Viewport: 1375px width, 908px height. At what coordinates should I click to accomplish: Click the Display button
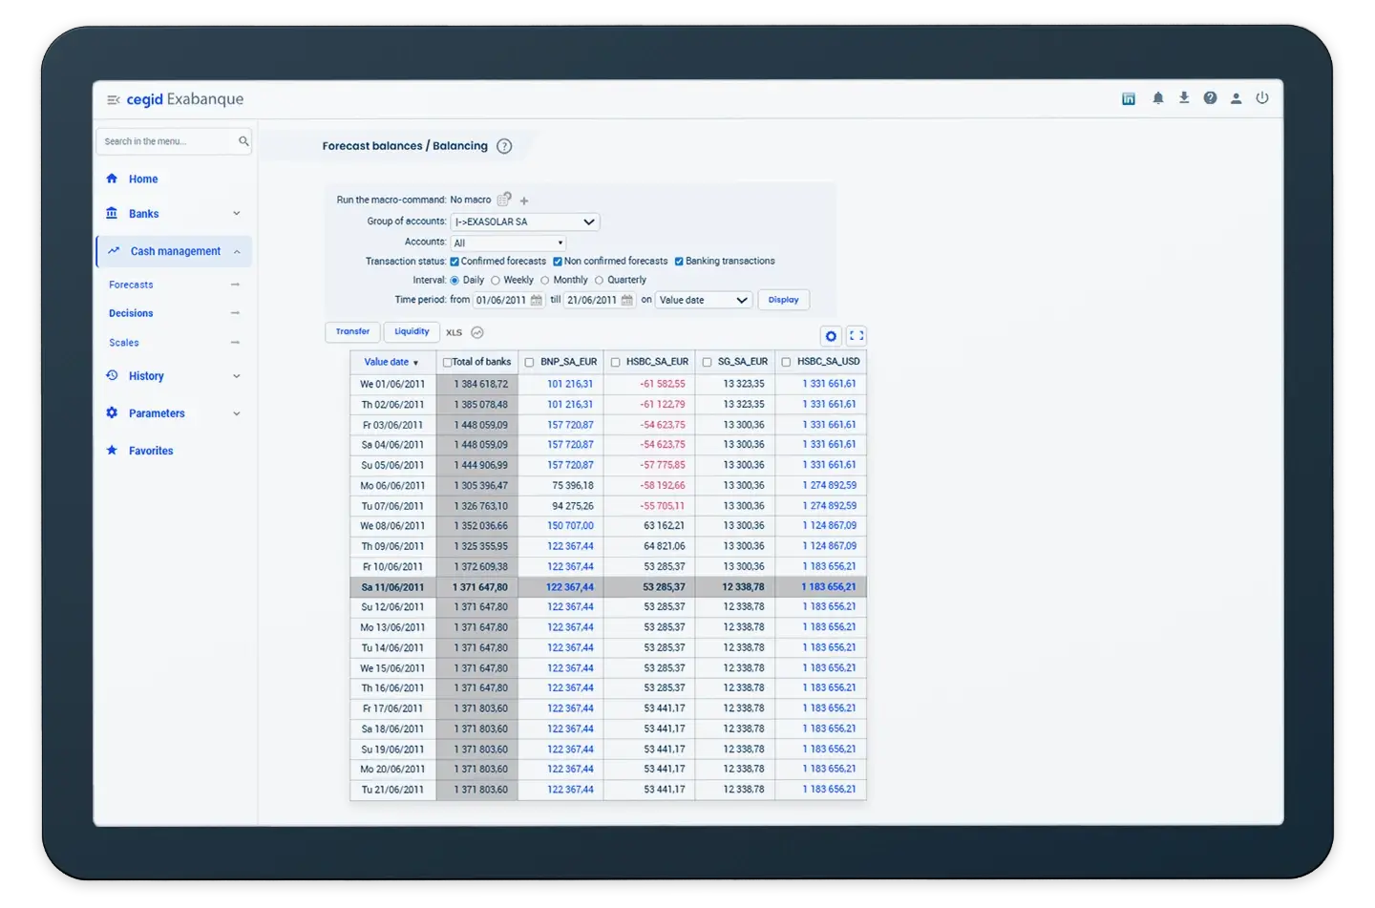click(783, 299)
